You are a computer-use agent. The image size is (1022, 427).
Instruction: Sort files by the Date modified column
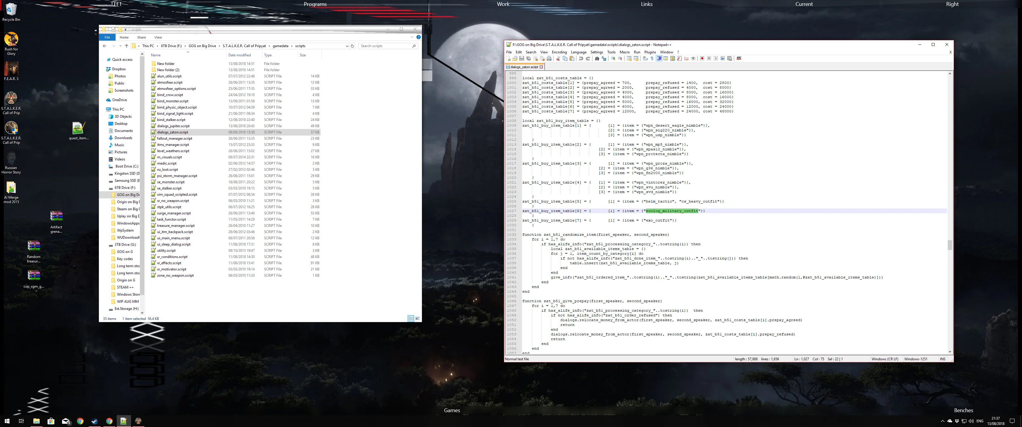point(239,55)
